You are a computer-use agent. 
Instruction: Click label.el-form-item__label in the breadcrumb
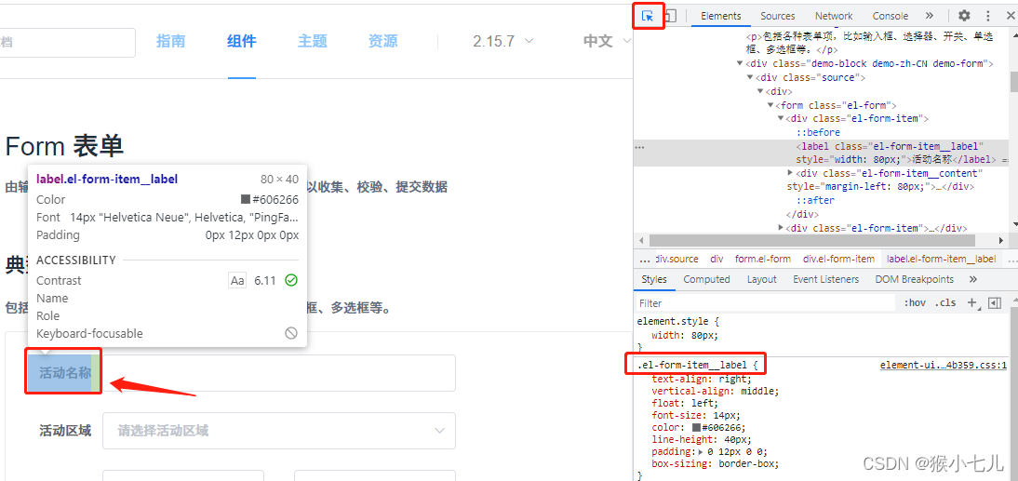(x=941, y=259)
